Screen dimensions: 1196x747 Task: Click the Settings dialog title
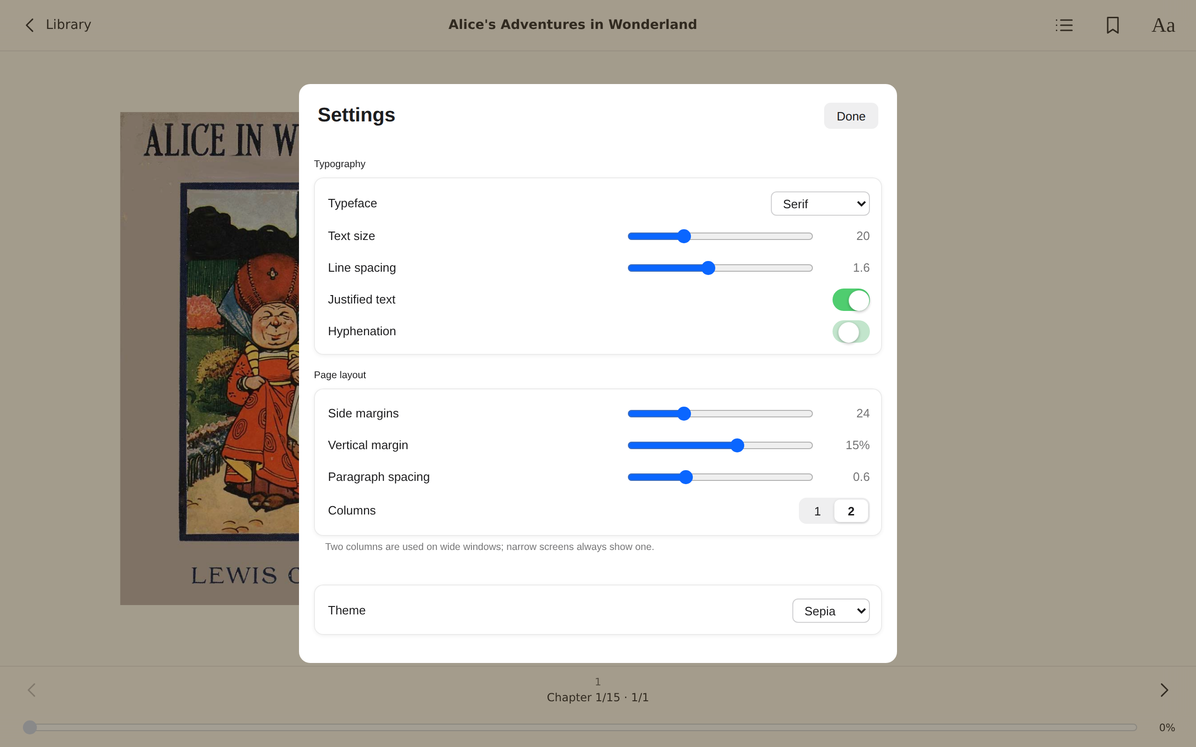356,115
